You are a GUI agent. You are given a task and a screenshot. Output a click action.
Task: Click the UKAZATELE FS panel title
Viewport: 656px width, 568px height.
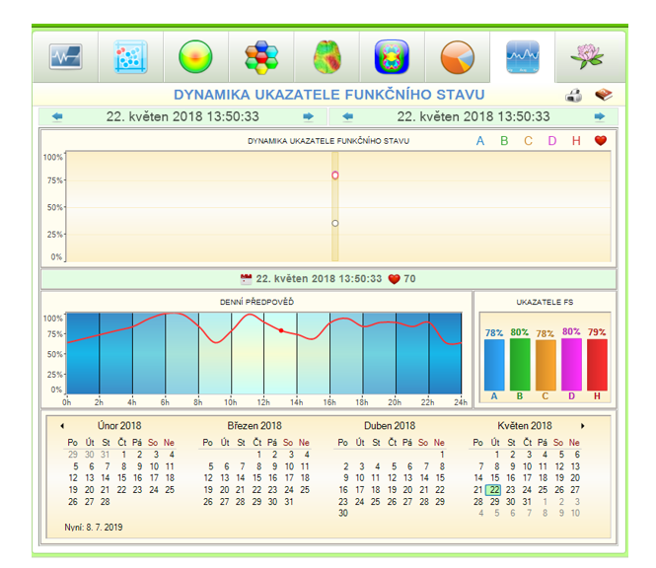(x=545, y=302)
